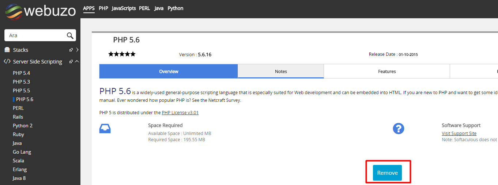Viewport: 498px width, 185px height.
Task: Select Java in sidebar list
Action: point(17,143)
